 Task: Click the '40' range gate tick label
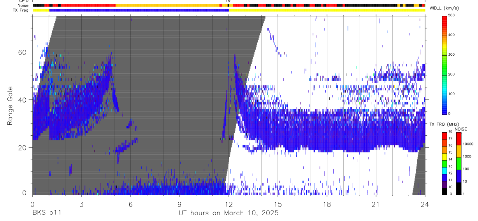23,100
